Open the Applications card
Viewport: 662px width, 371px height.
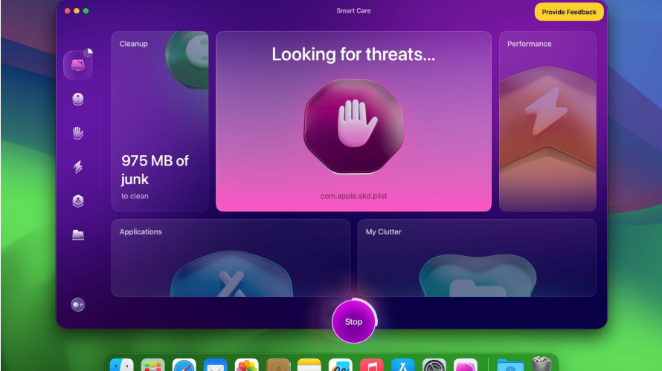coord(231,257)
